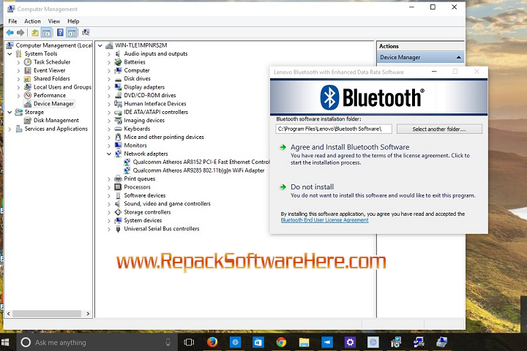Open the Windows Start button

[5, 342]
